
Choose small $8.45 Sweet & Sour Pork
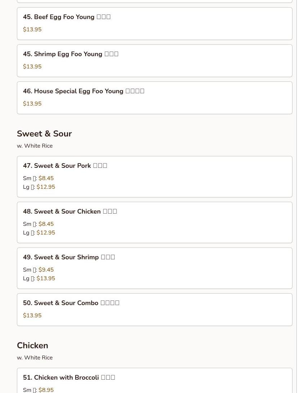coord(46,178)
